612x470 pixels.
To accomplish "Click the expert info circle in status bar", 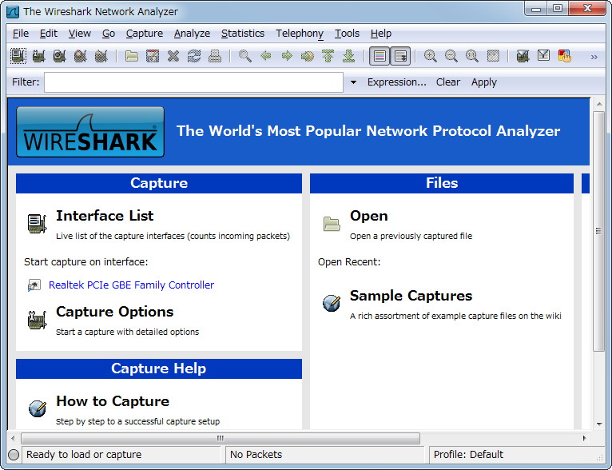I will (x=14, y=455).
